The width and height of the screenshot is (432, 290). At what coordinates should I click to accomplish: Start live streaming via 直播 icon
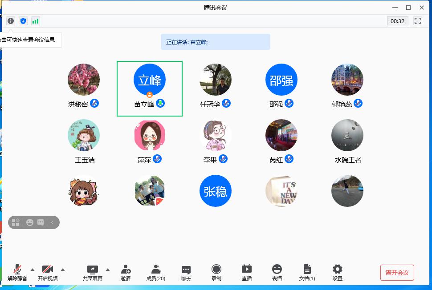coord(247,272)
